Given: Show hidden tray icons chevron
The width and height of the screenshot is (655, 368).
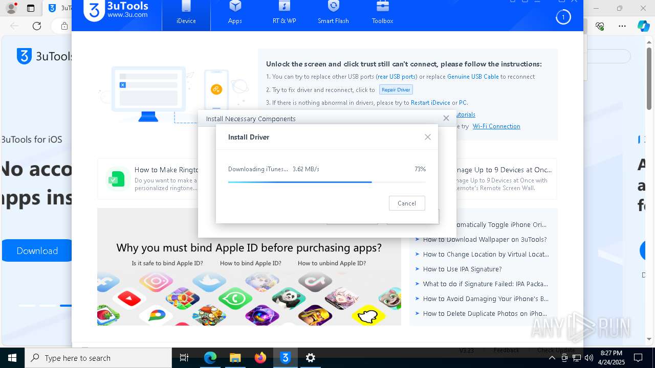Looking at the screenshot, I should click(x=552, y=358).
